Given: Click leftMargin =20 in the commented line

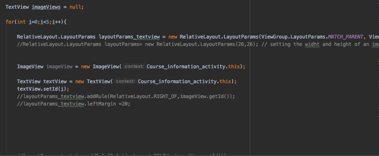Looking at the screenshot, I should (108, 104).
